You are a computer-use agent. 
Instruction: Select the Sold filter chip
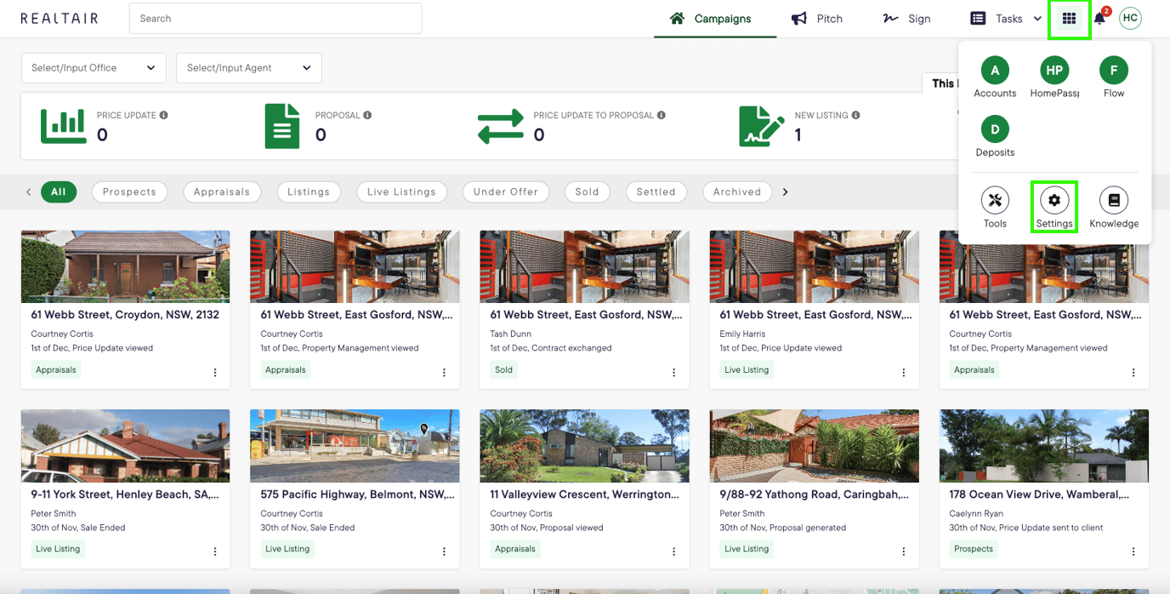click(587, 191)
